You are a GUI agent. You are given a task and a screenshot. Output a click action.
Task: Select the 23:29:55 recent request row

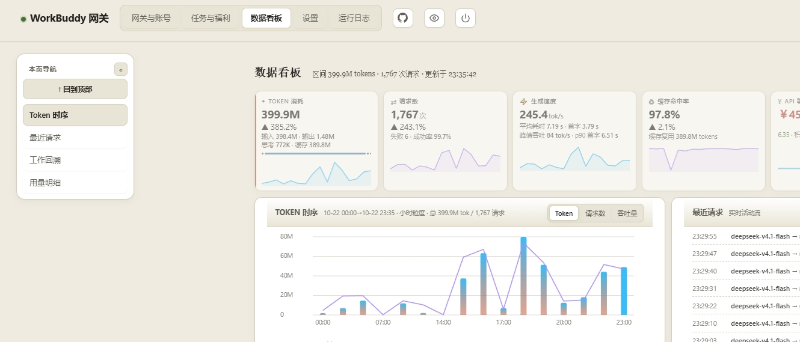(746, 236)
